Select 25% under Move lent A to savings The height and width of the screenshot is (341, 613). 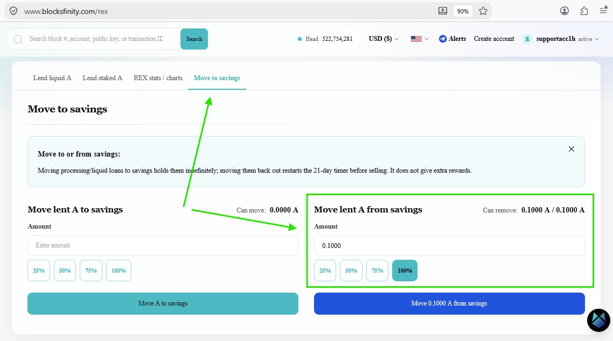39,271
